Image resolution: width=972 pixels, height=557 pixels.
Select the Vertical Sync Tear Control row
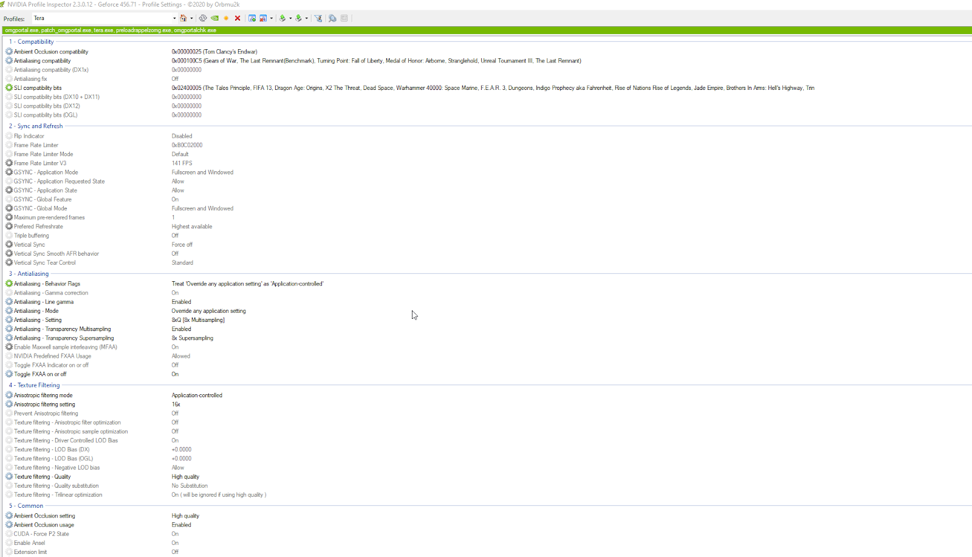(x=486, y=263)
